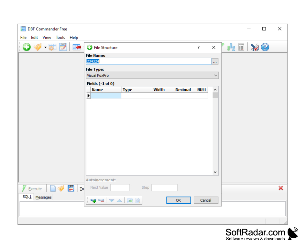Click the File Structure dialog help question mark
The height and width of the screenshot is (249, 306).
tap(199, 48)
